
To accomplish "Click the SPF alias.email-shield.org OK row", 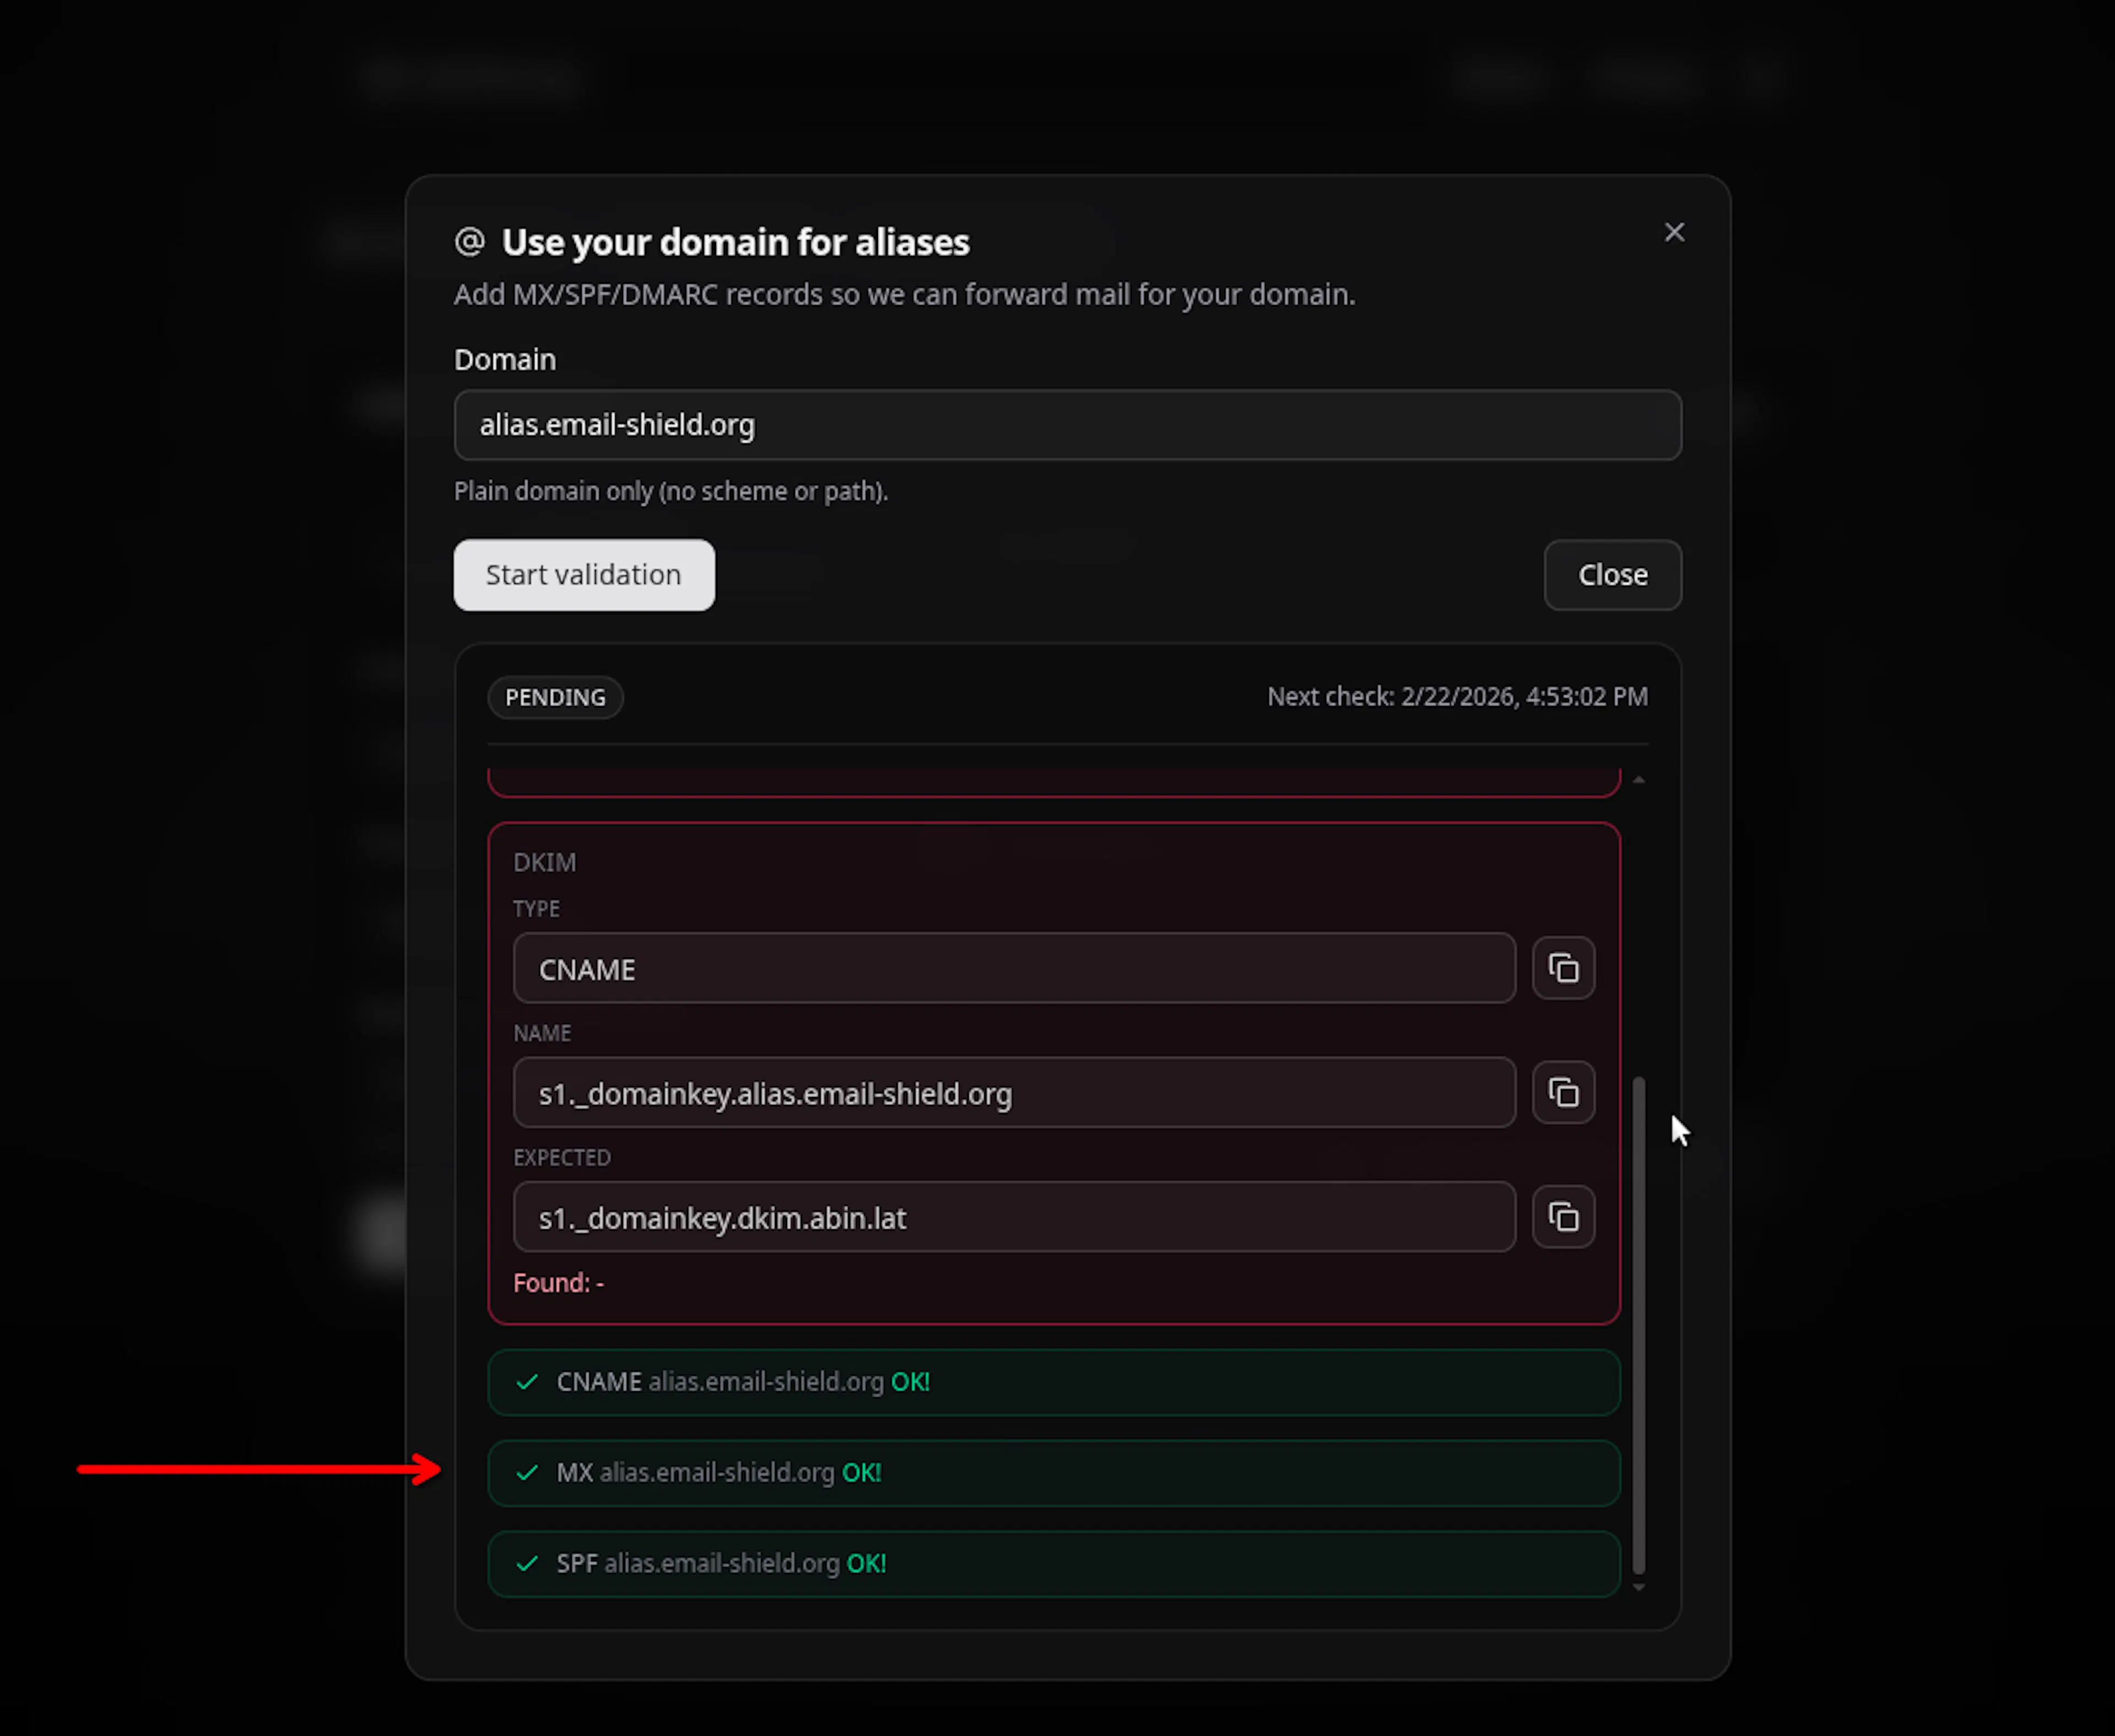I will pyautogui.click(x=1053, y=1564).
